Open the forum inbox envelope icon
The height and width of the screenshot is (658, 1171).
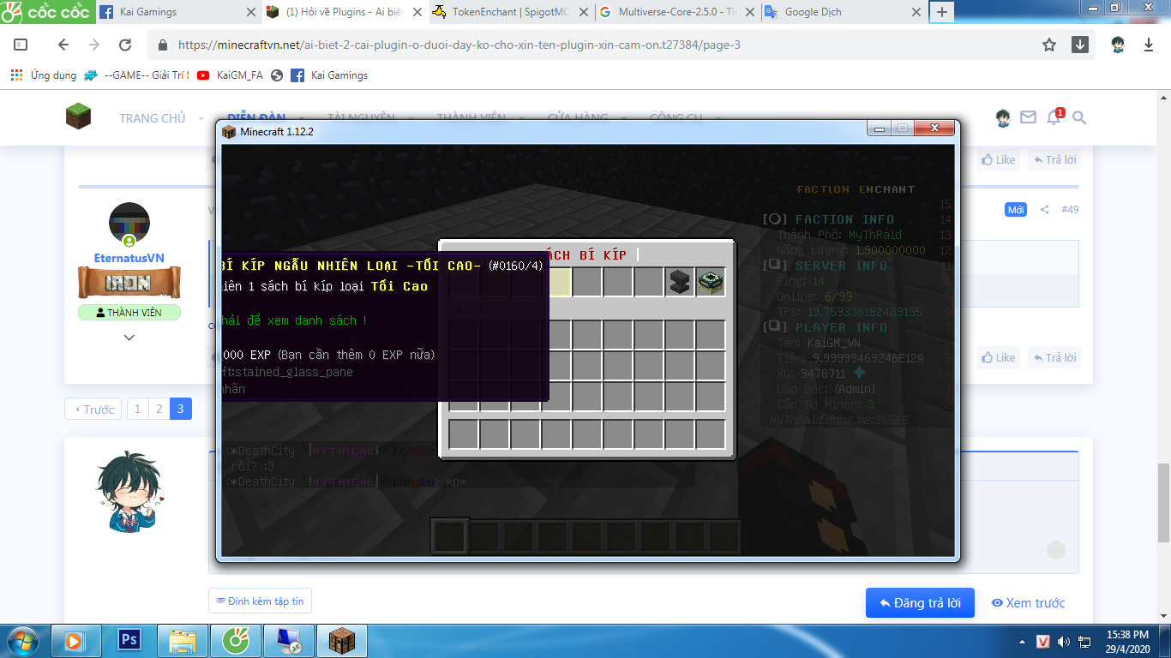coord(1029,117)
